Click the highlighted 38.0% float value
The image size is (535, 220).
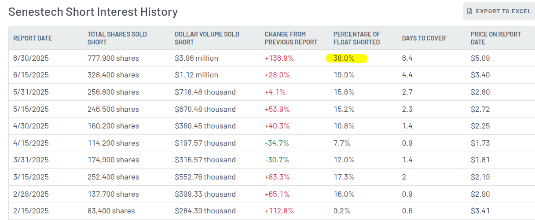pyautogui.click(x=344, y=58)
